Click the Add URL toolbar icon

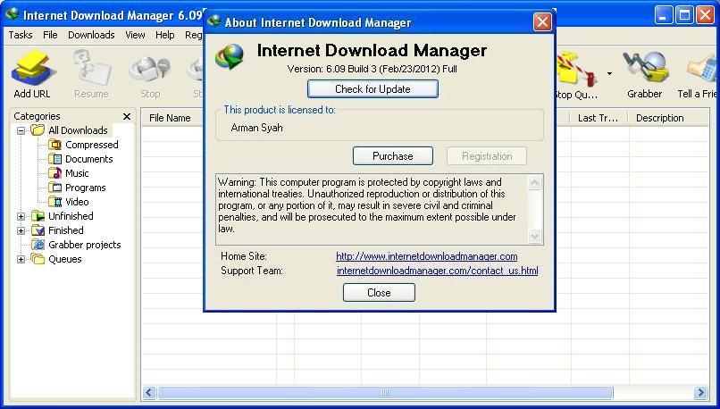pos(32,70)
